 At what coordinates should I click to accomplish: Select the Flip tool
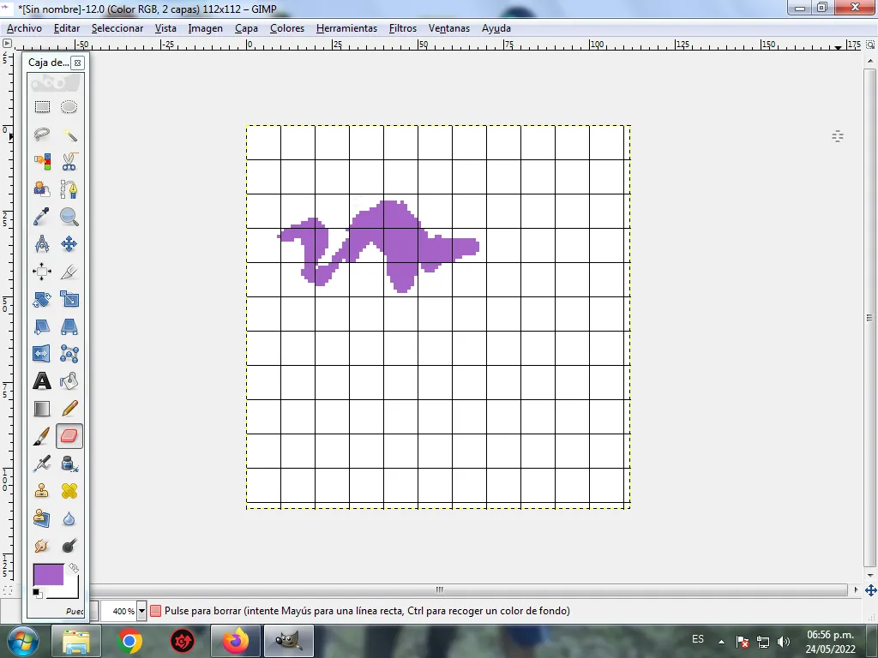point(42,354)
